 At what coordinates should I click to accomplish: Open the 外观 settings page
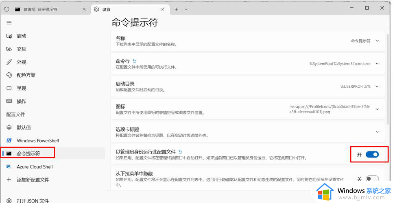53,62
